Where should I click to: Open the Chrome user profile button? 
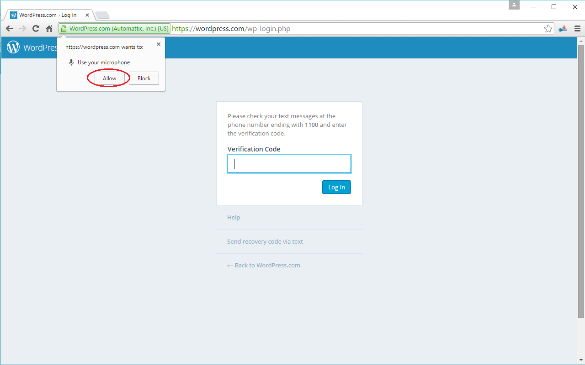coord(514,5)
